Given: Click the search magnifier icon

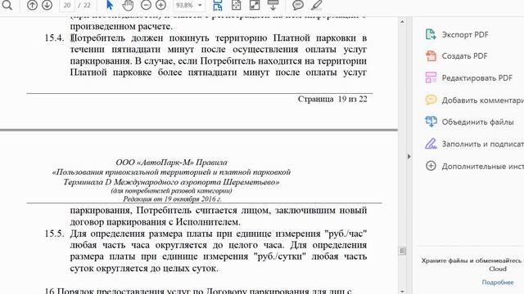Looking at the screenshot, I should coord(7,5).
